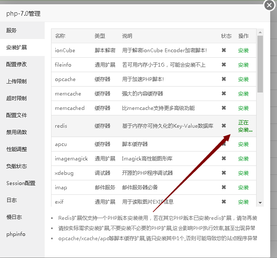Click the 名称 column header
This screenshot has height=258, width=277.
click(x=60, y=36)
